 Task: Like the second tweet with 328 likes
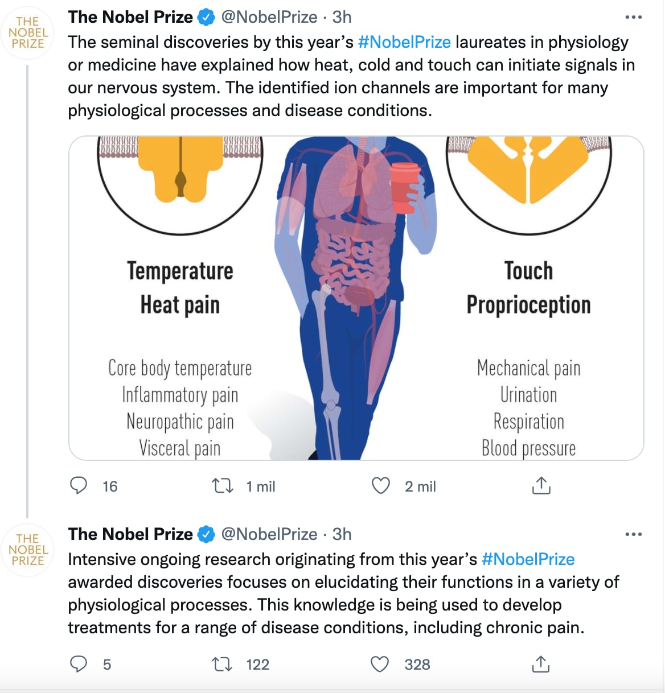(x=380, y=664)
